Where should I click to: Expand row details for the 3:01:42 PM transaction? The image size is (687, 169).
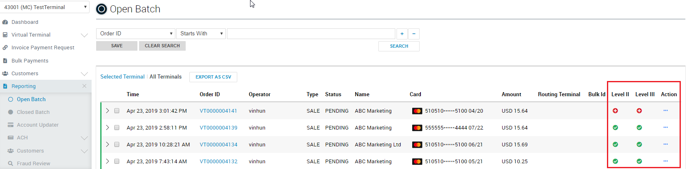(107, 111)
